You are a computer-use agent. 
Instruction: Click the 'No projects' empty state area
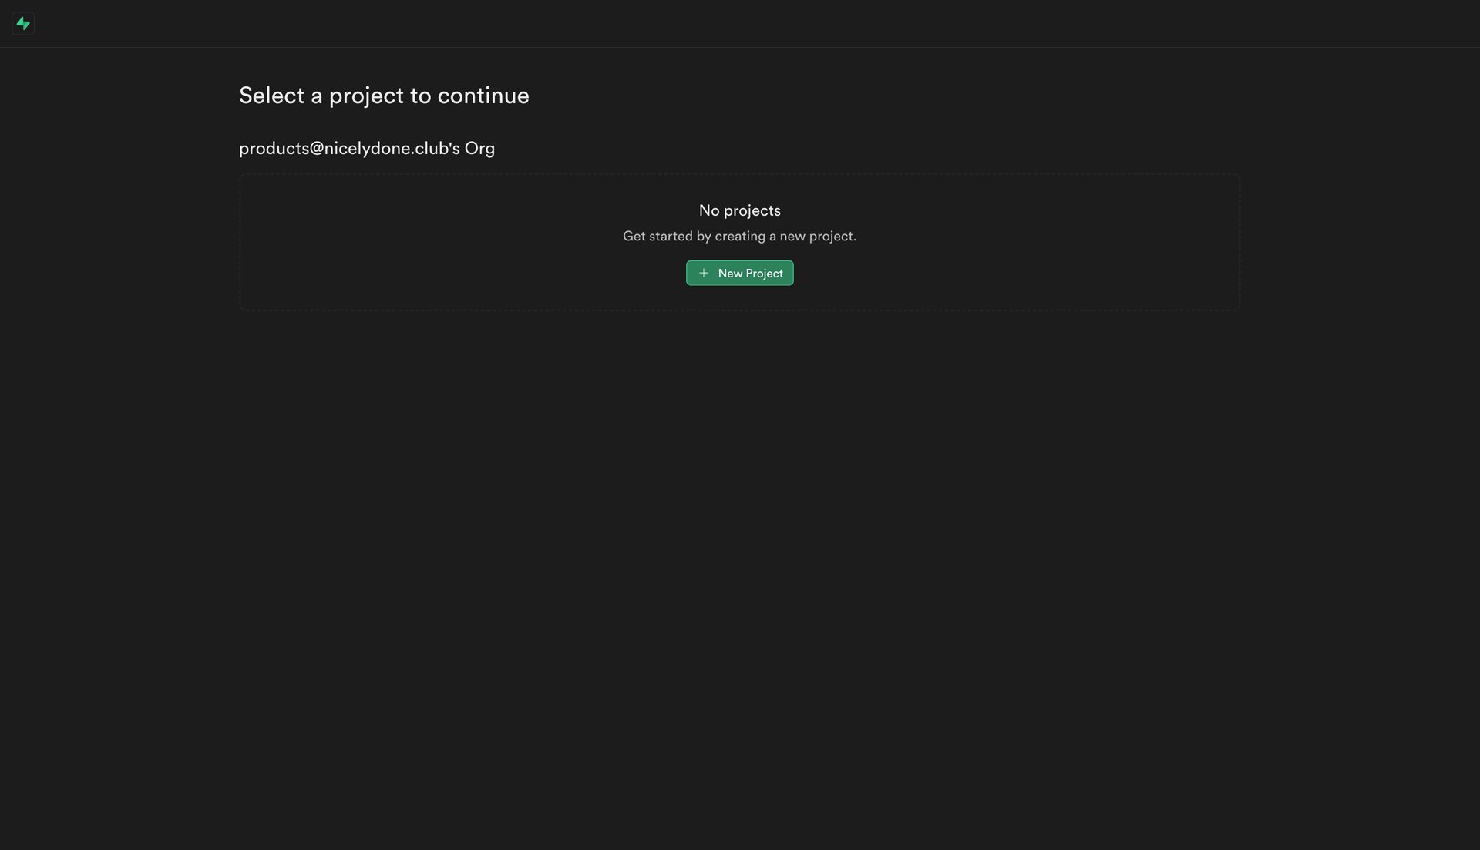739,210
